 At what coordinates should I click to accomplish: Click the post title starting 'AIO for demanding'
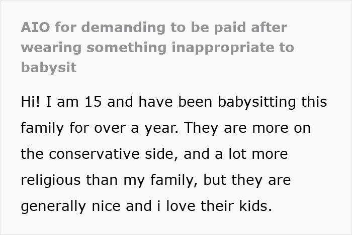(157, 48)
